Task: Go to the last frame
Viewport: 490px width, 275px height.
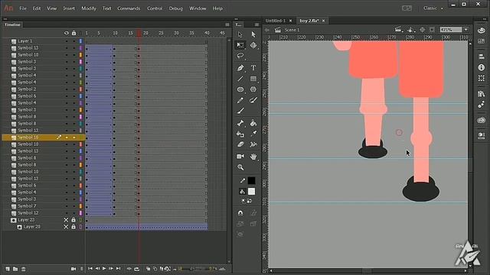Action: [118, 268]
